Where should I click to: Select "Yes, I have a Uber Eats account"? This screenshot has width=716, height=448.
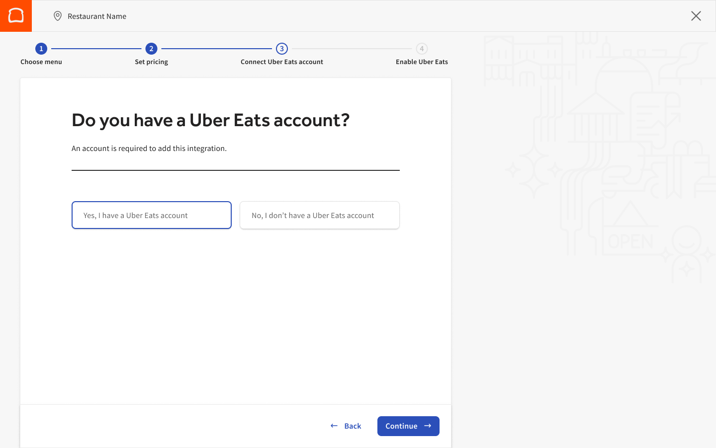coord(151,215)
